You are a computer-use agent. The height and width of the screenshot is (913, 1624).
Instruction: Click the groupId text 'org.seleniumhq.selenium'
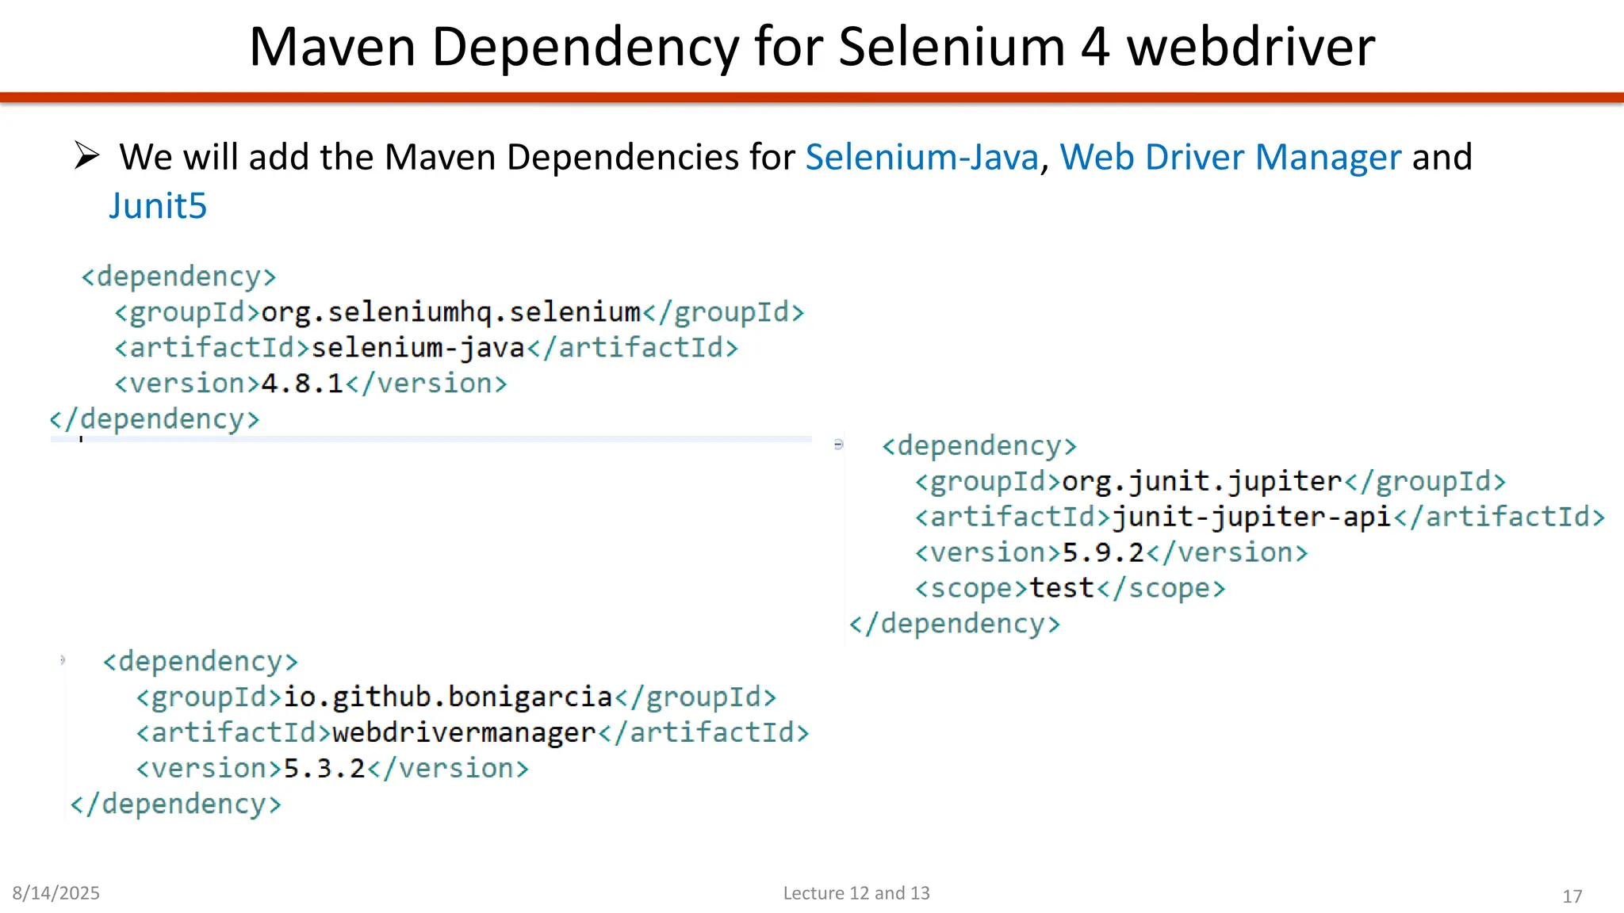click(450, 312)
